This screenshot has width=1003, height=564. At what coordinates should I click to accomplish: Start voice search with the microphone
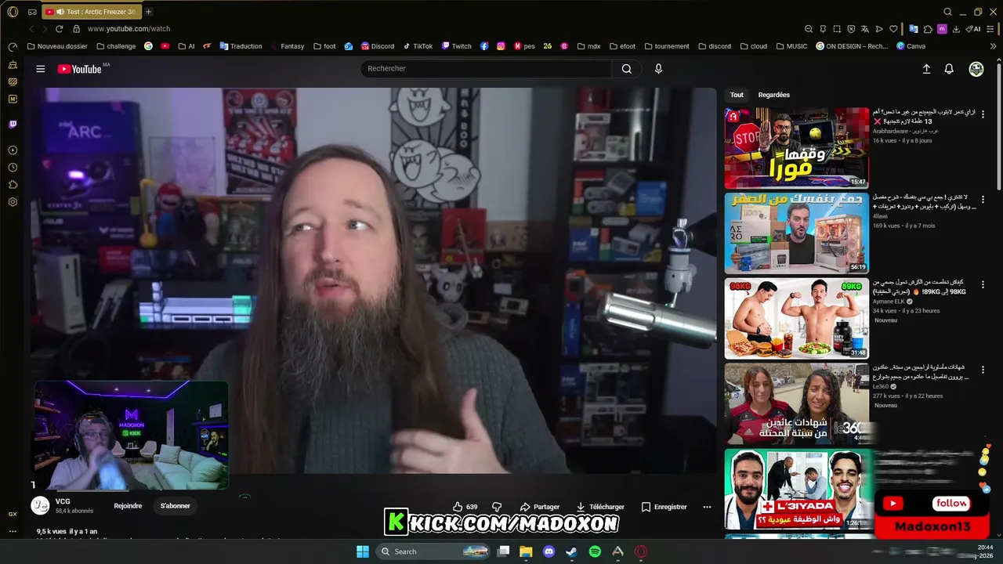[x=658, y=69]
